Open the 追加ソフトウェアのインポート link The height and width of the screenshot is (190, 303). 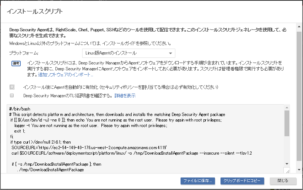[65, 75]
